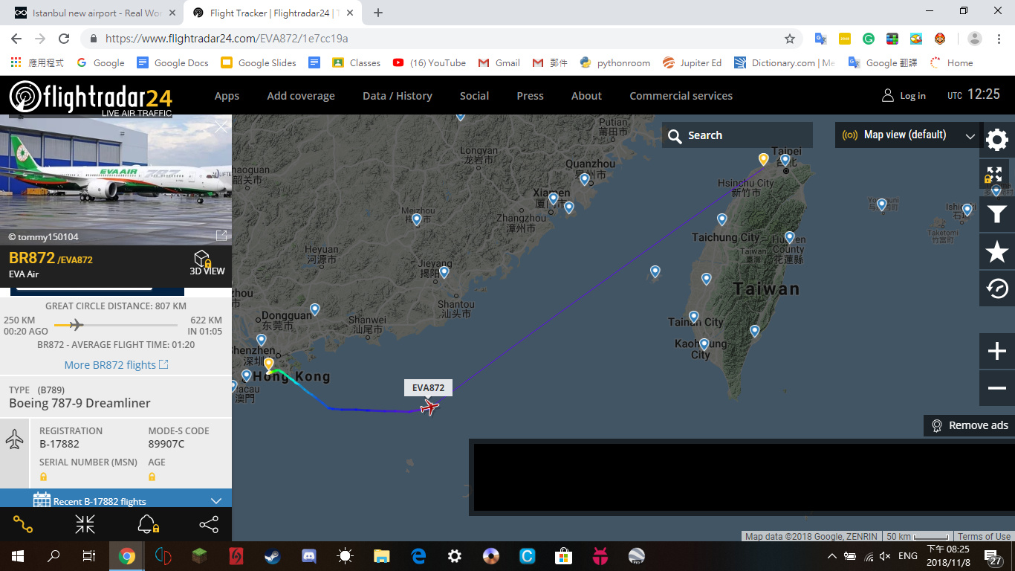Open the Data / History menu
Image resolution: width=1015 pixels, height=571 pixels.
pyautogui.click(x=398, y=96)
